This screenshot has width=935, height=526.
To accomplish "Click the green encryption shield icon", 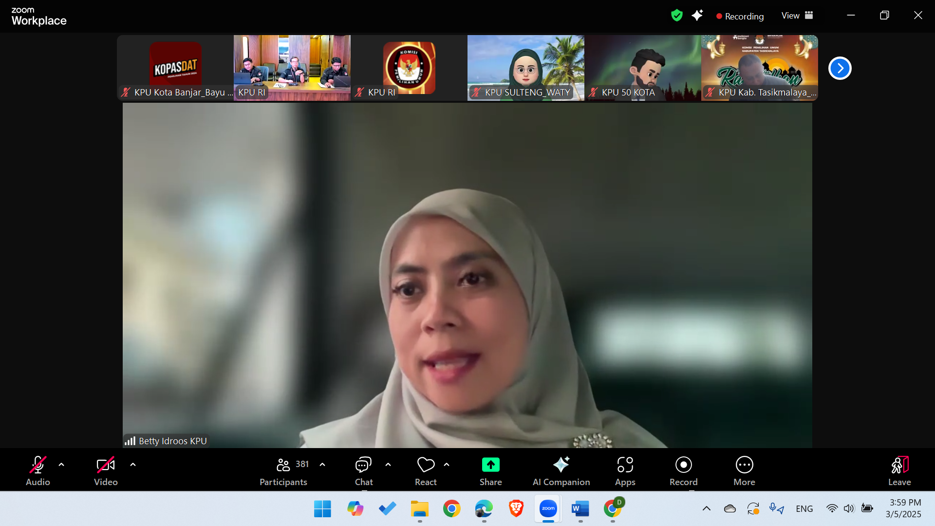I will [x=676, y=16].
